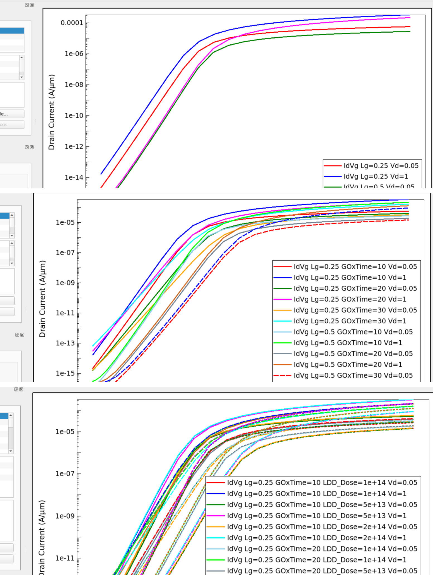The height and width of the screenshot is (575, 433).
Task: Select the highlighted blue list row beside first plot
Action: click(x=12, y=31)
